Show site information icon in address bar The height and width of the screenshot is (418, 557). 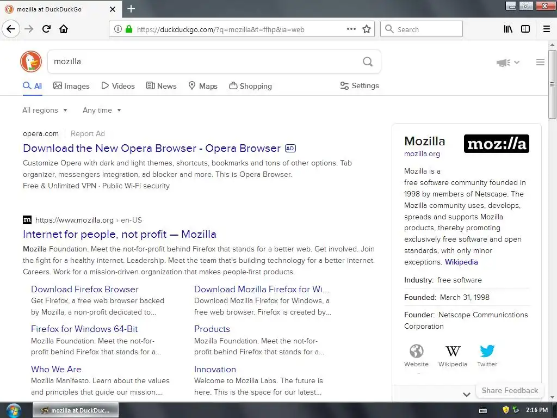click(117, 29)
